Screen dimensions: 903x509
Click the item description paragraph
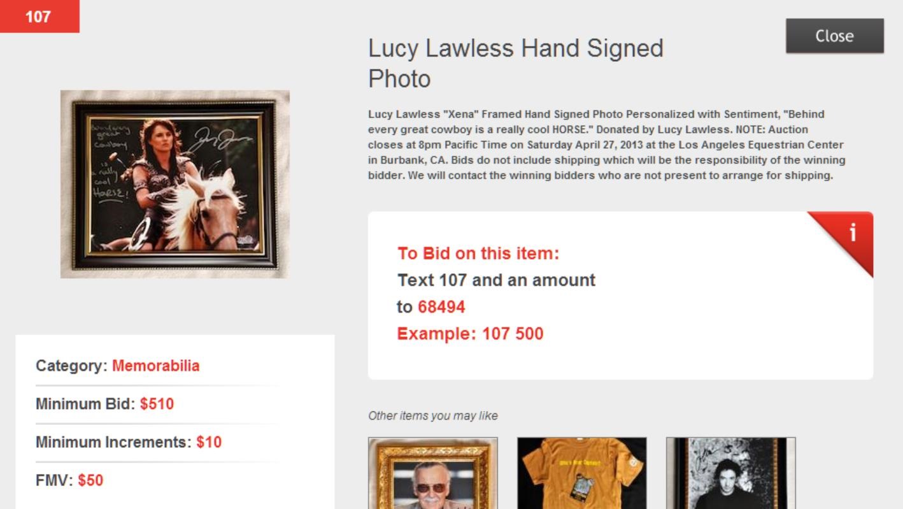click(x=607, y=145)
